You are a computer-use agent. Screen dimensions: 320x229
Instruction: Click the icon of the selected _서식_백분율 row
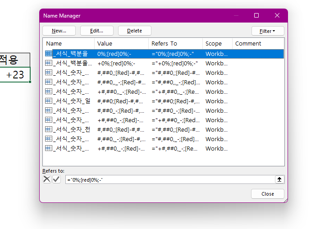49,54
